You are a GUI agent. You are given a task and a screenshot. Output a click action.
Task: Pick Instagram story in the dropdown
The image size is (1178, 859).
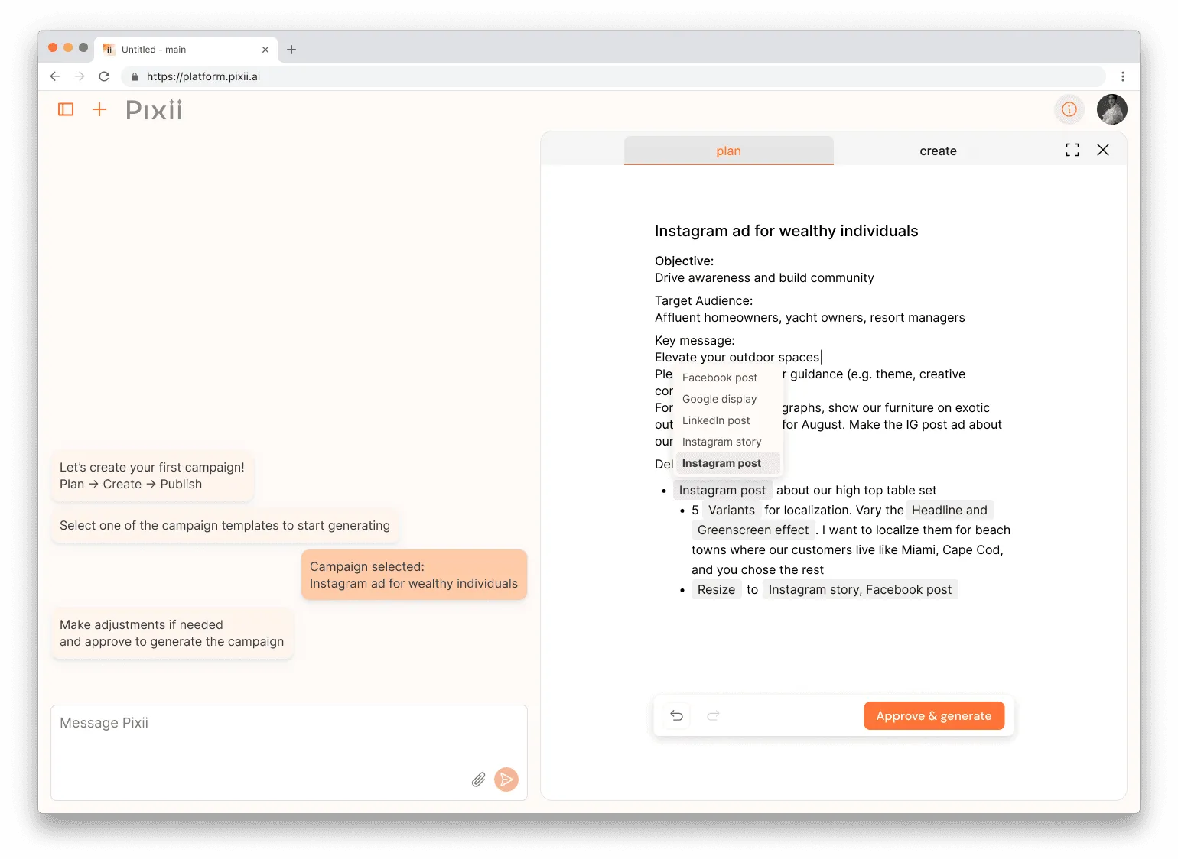[x=721, y=442]
